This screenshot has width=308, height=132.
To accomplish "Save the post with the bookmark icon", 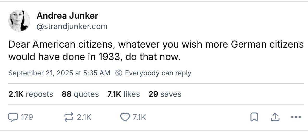I will coord(254,118).
